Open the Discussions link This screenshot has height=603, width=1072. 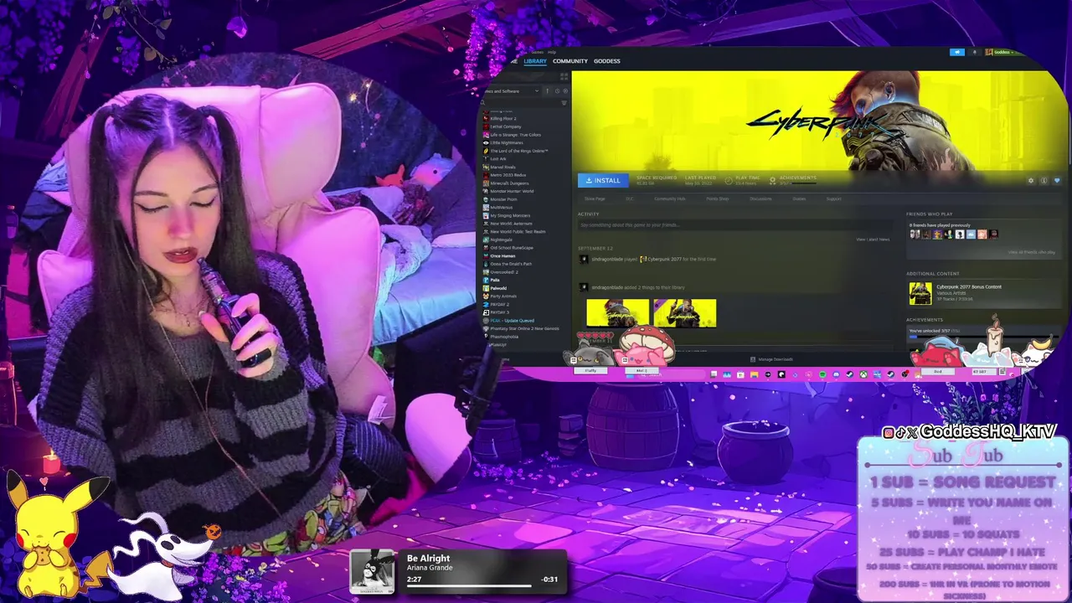(760, 198)
